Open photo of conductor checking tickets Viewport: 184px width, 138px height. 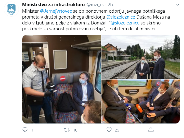(61, 79)
